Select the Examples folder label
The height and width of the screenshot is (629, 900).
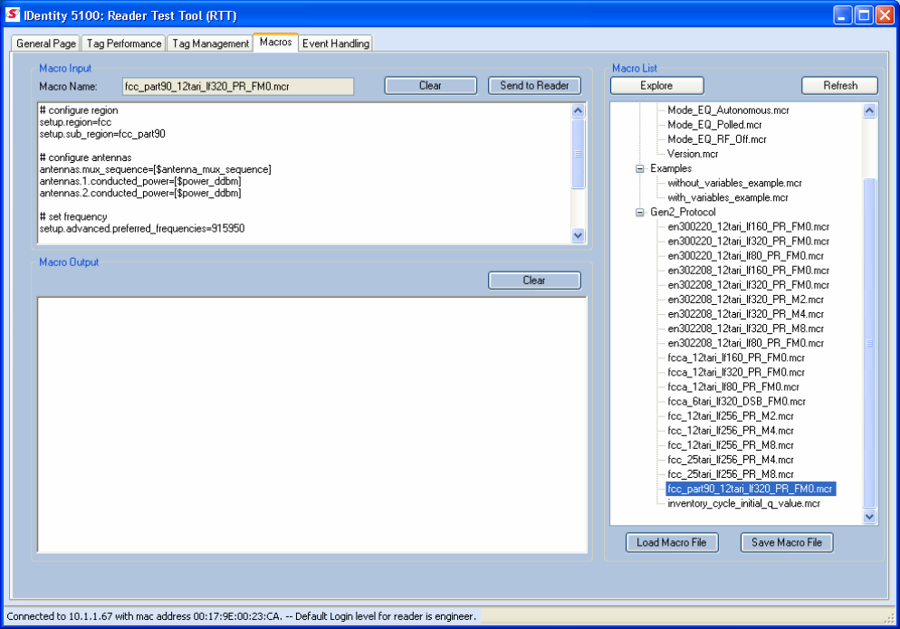671,168
